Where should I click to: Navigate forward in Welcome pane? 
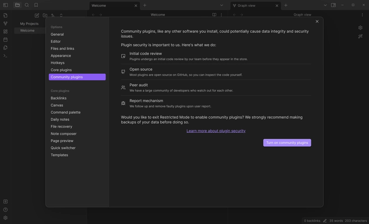[x=101, y=15]
